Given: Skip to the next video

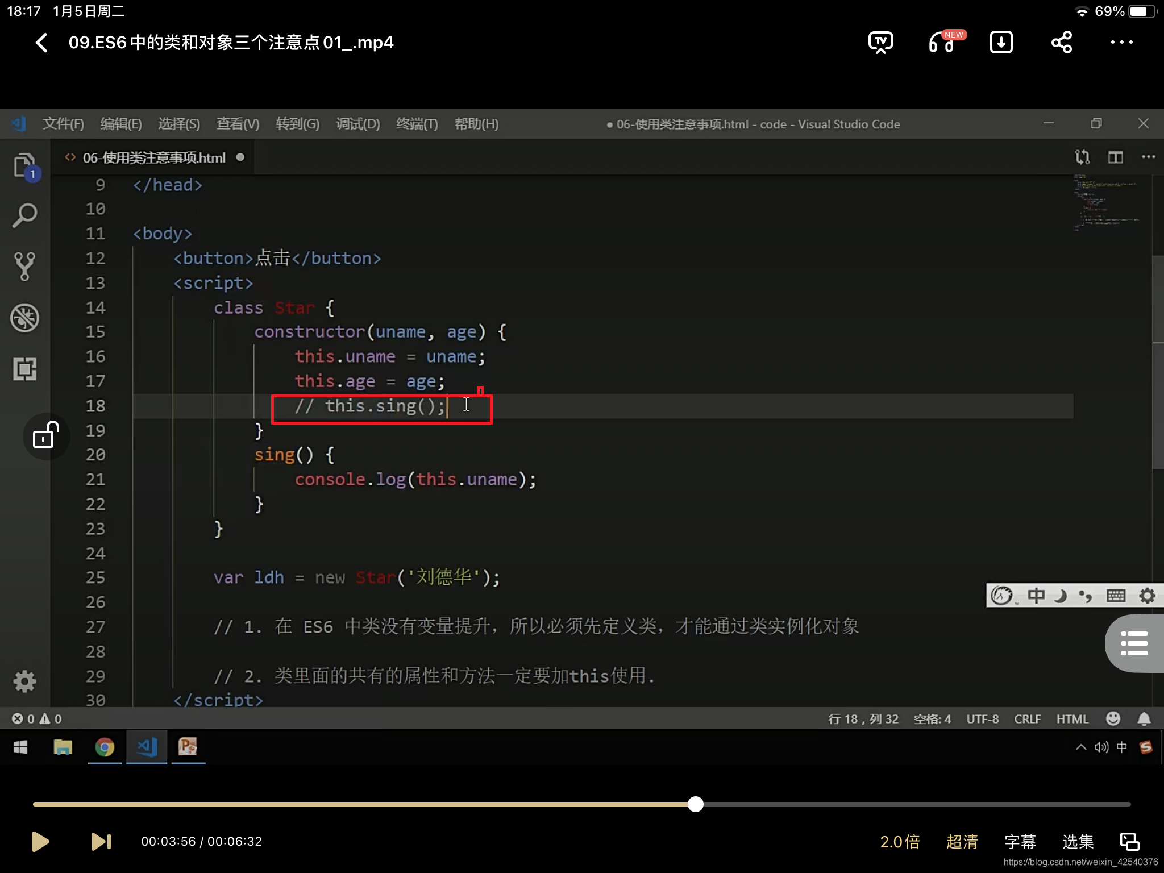Looking at the screenshot, I should point(101,841).
